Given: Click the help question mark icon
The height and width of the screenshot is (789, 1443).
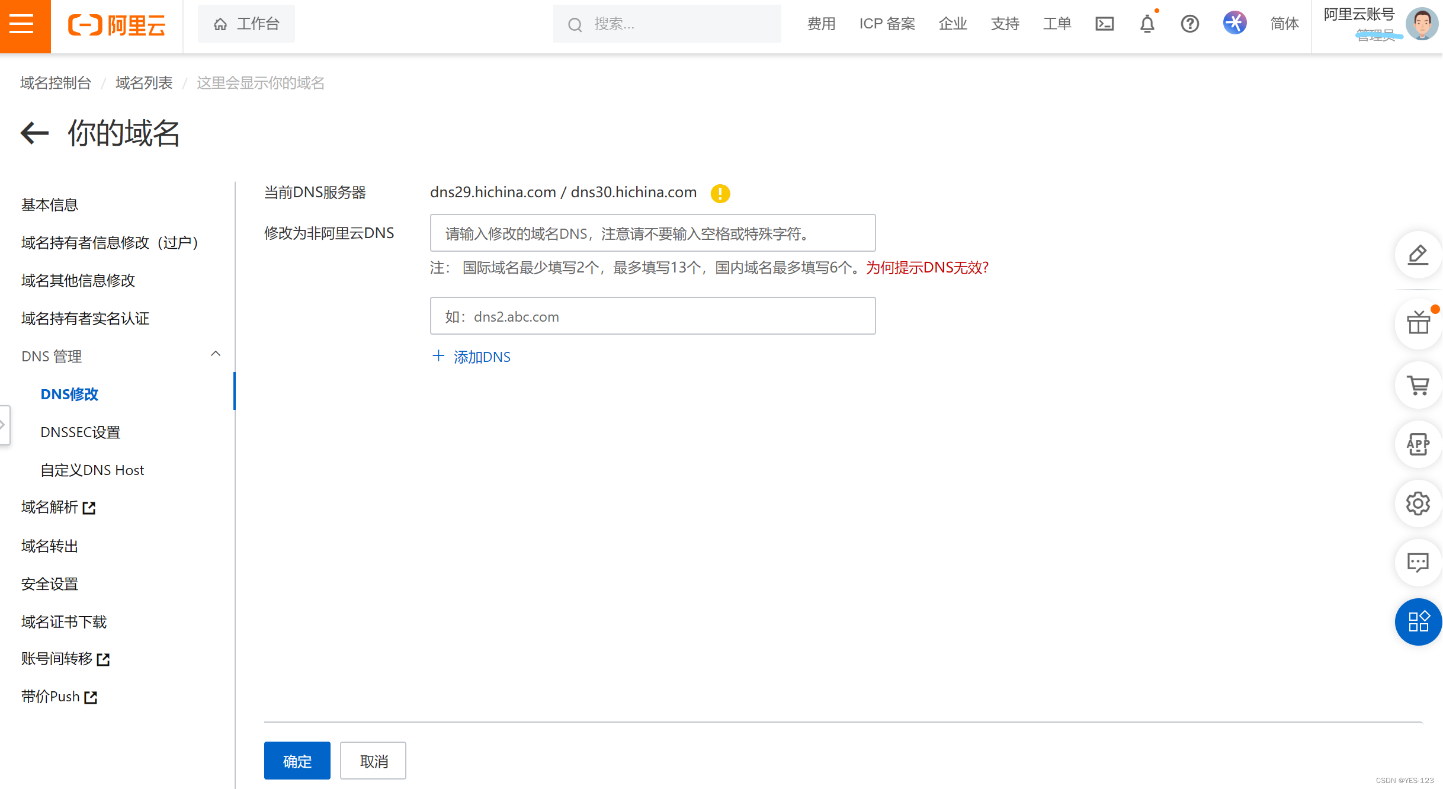Looking at the screenshot, I should 1189,24.
